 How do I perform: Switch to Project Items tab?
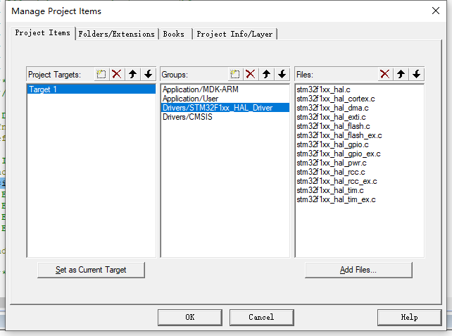tap(43, 33)
